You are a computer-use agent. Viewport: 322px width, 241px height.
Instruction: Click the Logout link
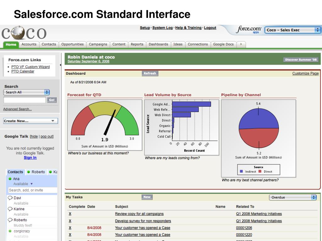(210, 28)
